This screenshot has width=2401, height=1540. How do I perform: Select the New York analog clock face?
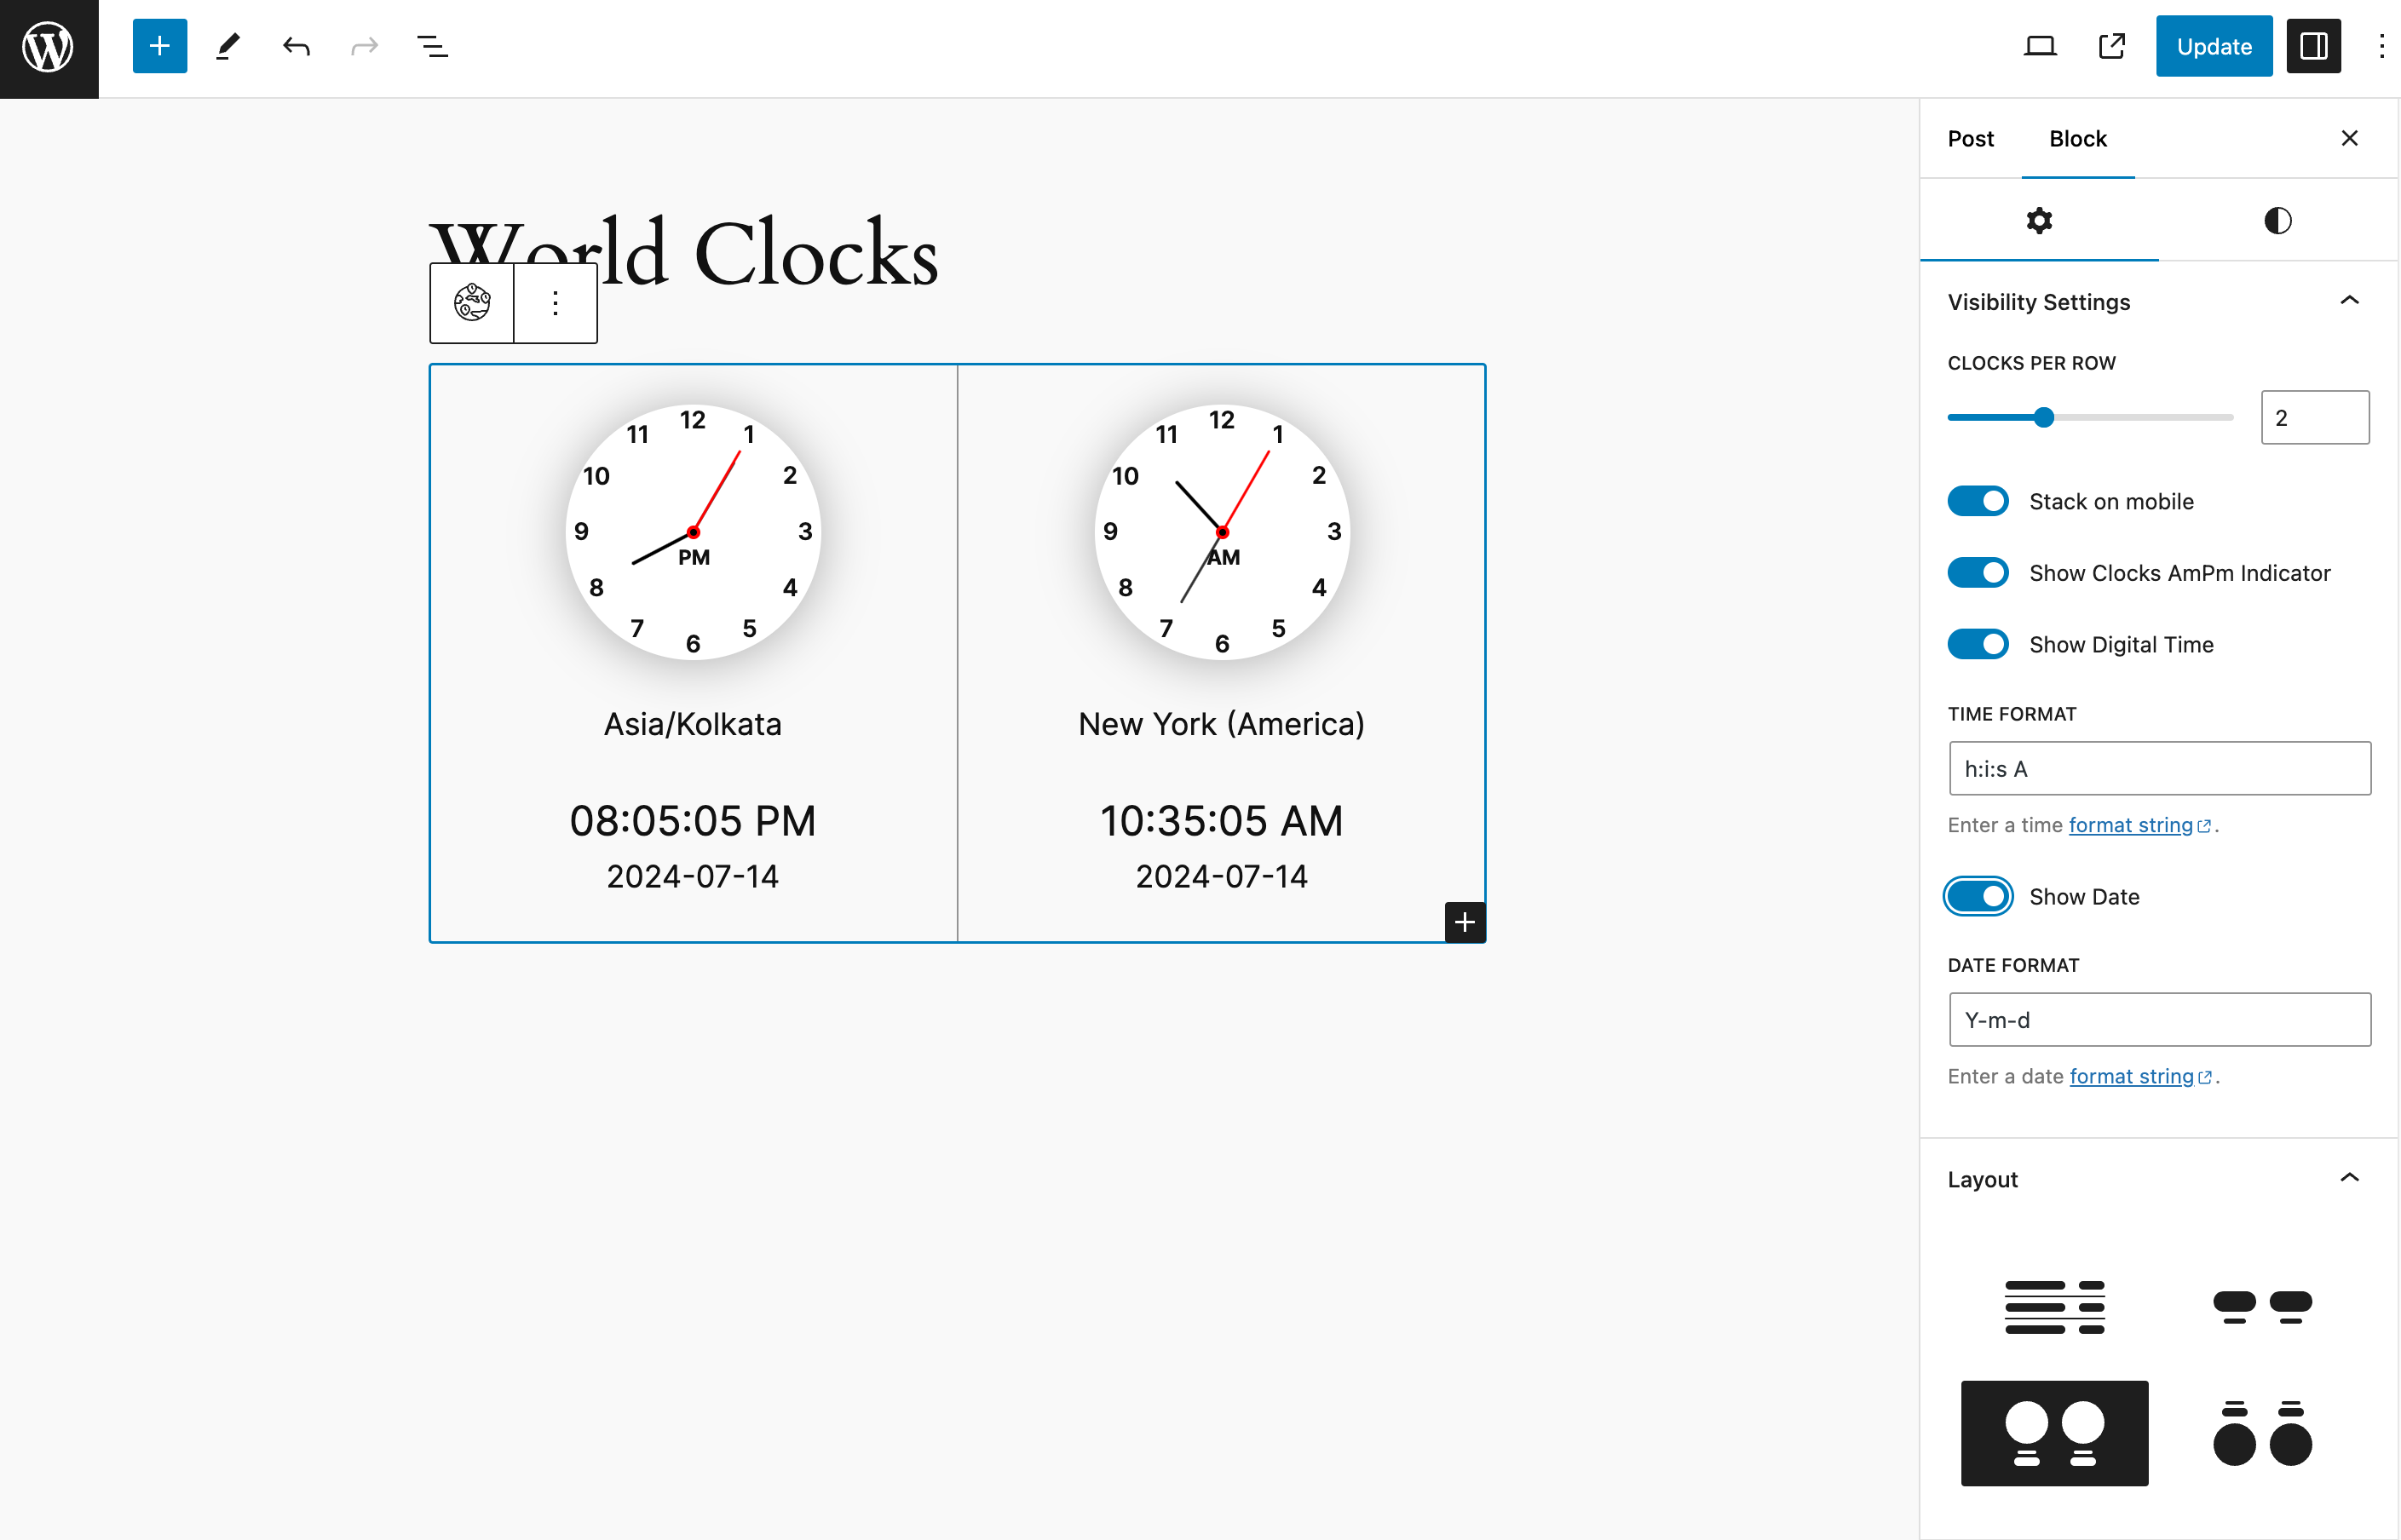pos(1222,532)
